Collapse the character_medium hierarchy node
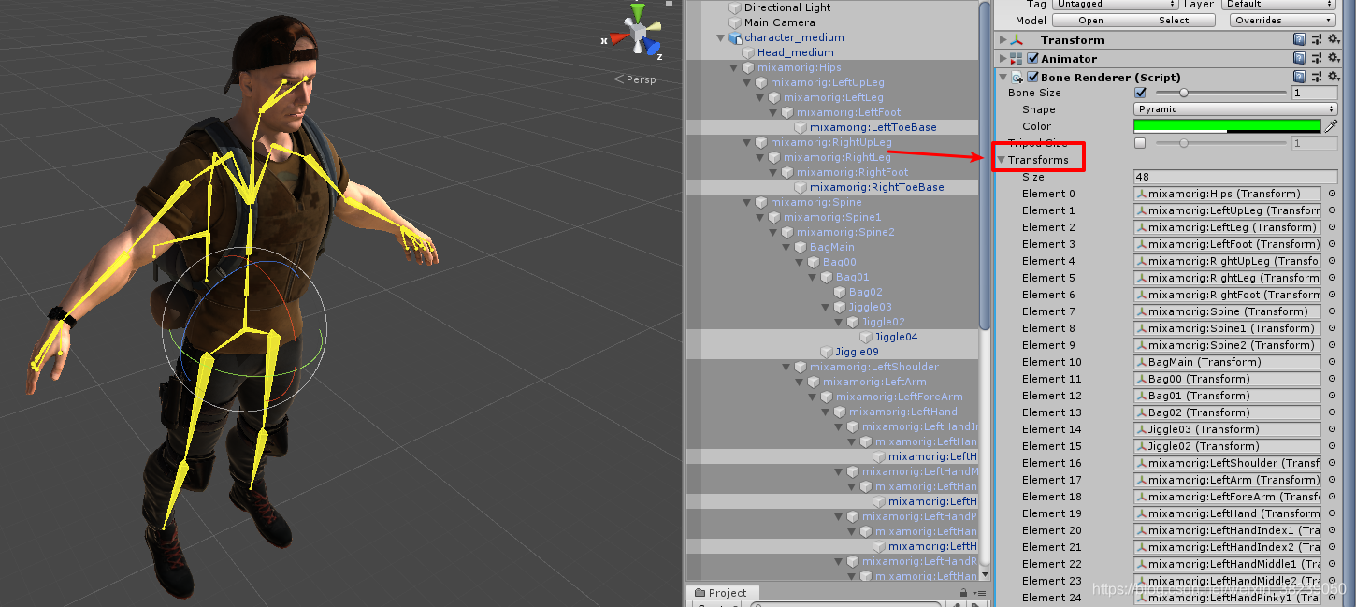Screen dimensions: 1356x607 pyautogui.click(x=721, y=37)
